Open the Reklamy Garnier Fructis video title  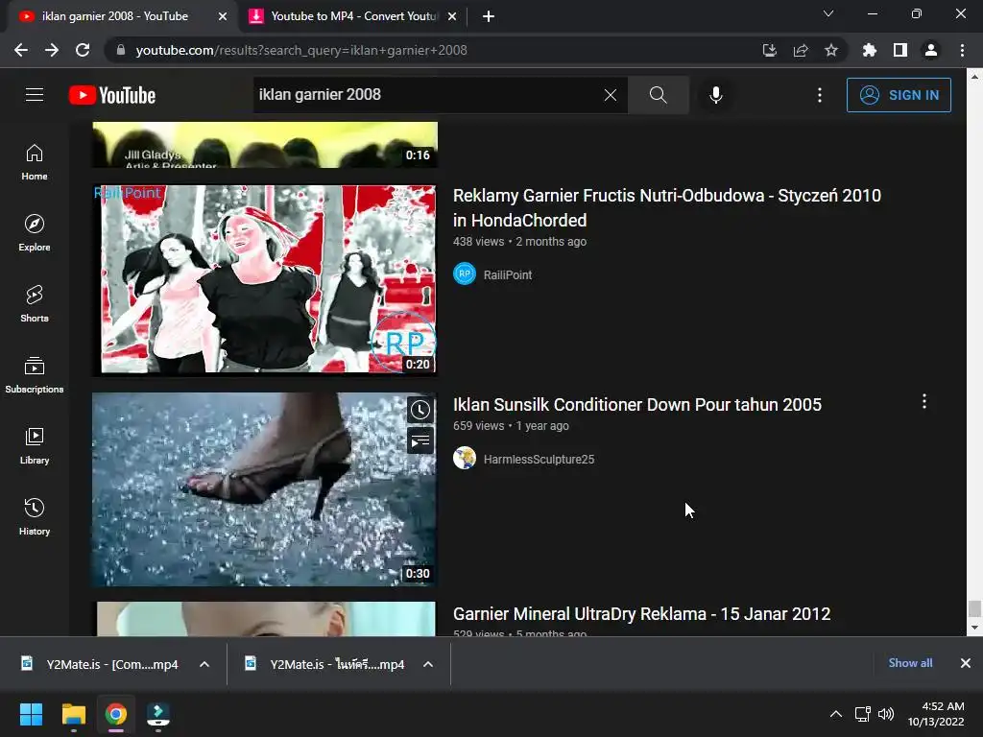point(667,207)
